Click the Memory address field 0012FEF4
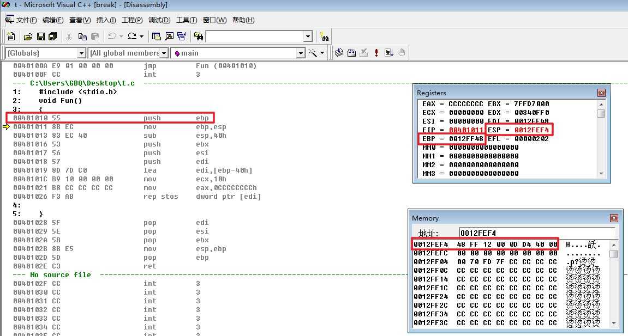628x336 pixels. click(x=537, y=233)
